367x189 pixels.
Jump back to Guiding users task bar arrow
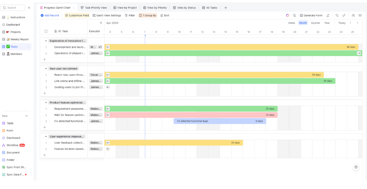[108, 87]
